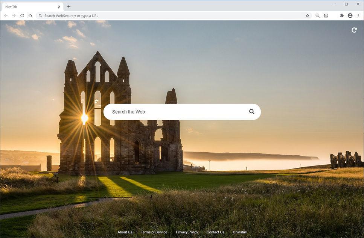Open the Extensions puzzle icon
Viewport: 364px width, 238px height.
tap(342, 15)
